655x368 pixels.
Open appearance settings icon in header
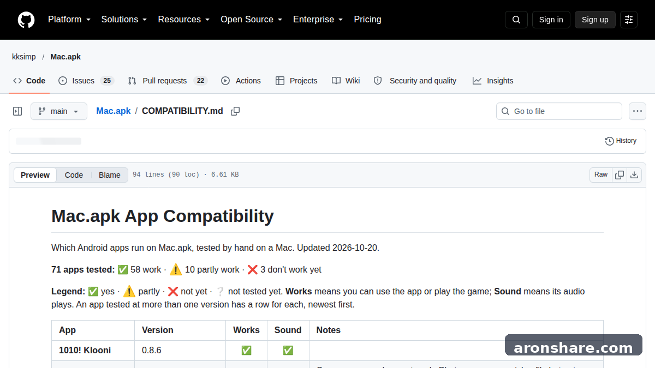(629, 20)
